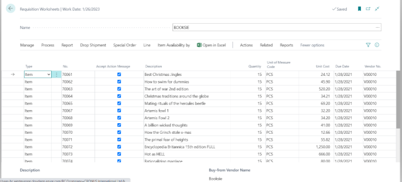Screen dimensions: 402x182
Task: Sort by the Quantity column header
Action: click(x=255, y=66)
